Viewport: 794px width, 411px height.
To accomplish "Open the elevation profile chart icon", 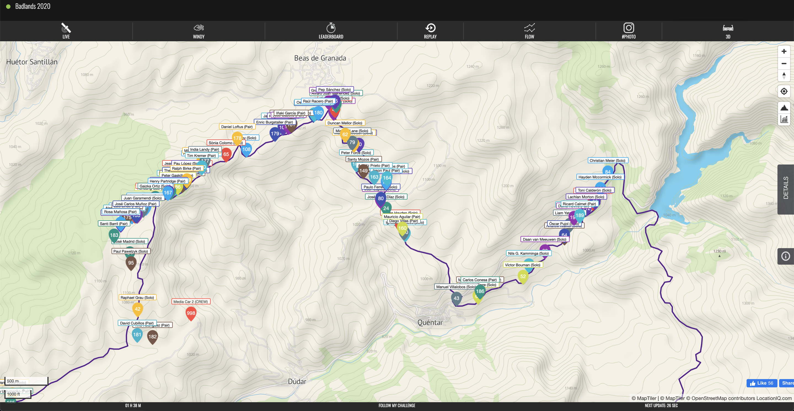I will pos(784,120).
